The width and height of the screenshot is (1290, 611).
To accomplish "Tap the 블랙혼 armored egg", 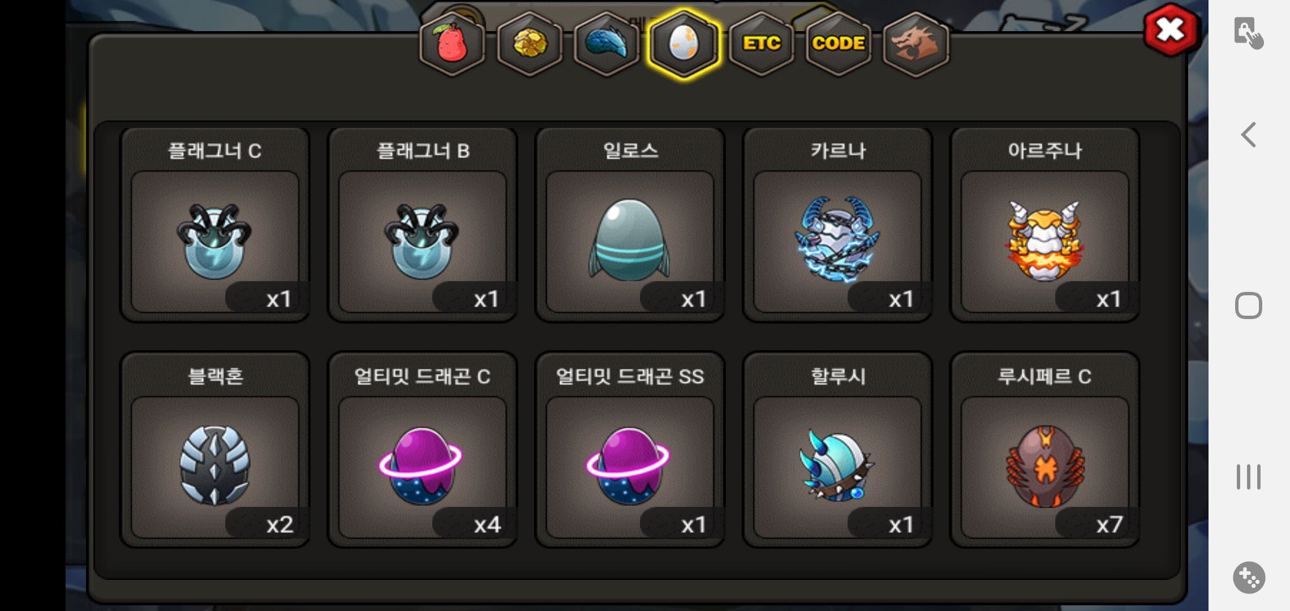I will 215,450.
